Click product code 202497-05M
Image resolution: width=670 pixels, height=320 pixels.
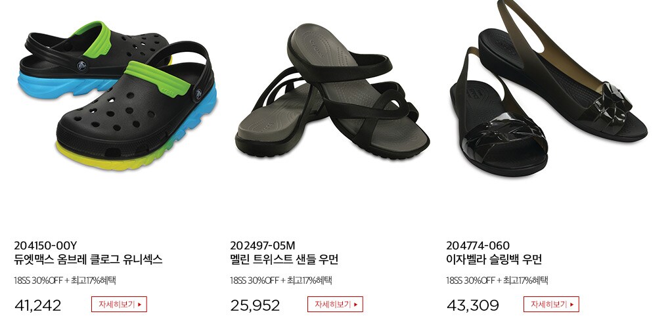(263, 246)
